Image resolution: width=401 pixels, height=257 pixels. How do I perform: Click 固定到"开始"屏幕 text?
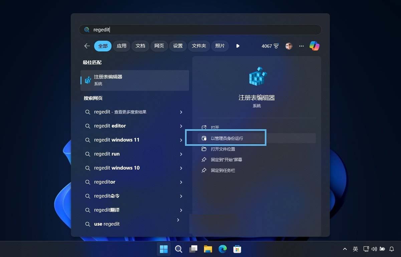[226, 160]
